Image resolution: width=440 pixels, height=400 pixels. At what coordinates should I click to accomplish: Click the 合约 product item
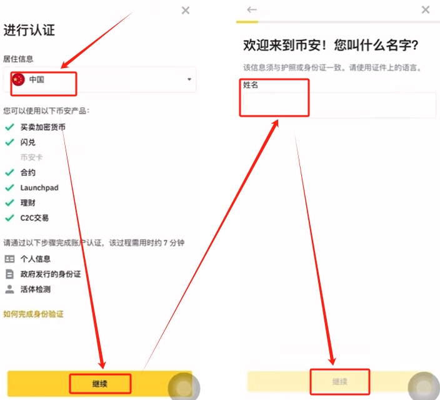27,173
